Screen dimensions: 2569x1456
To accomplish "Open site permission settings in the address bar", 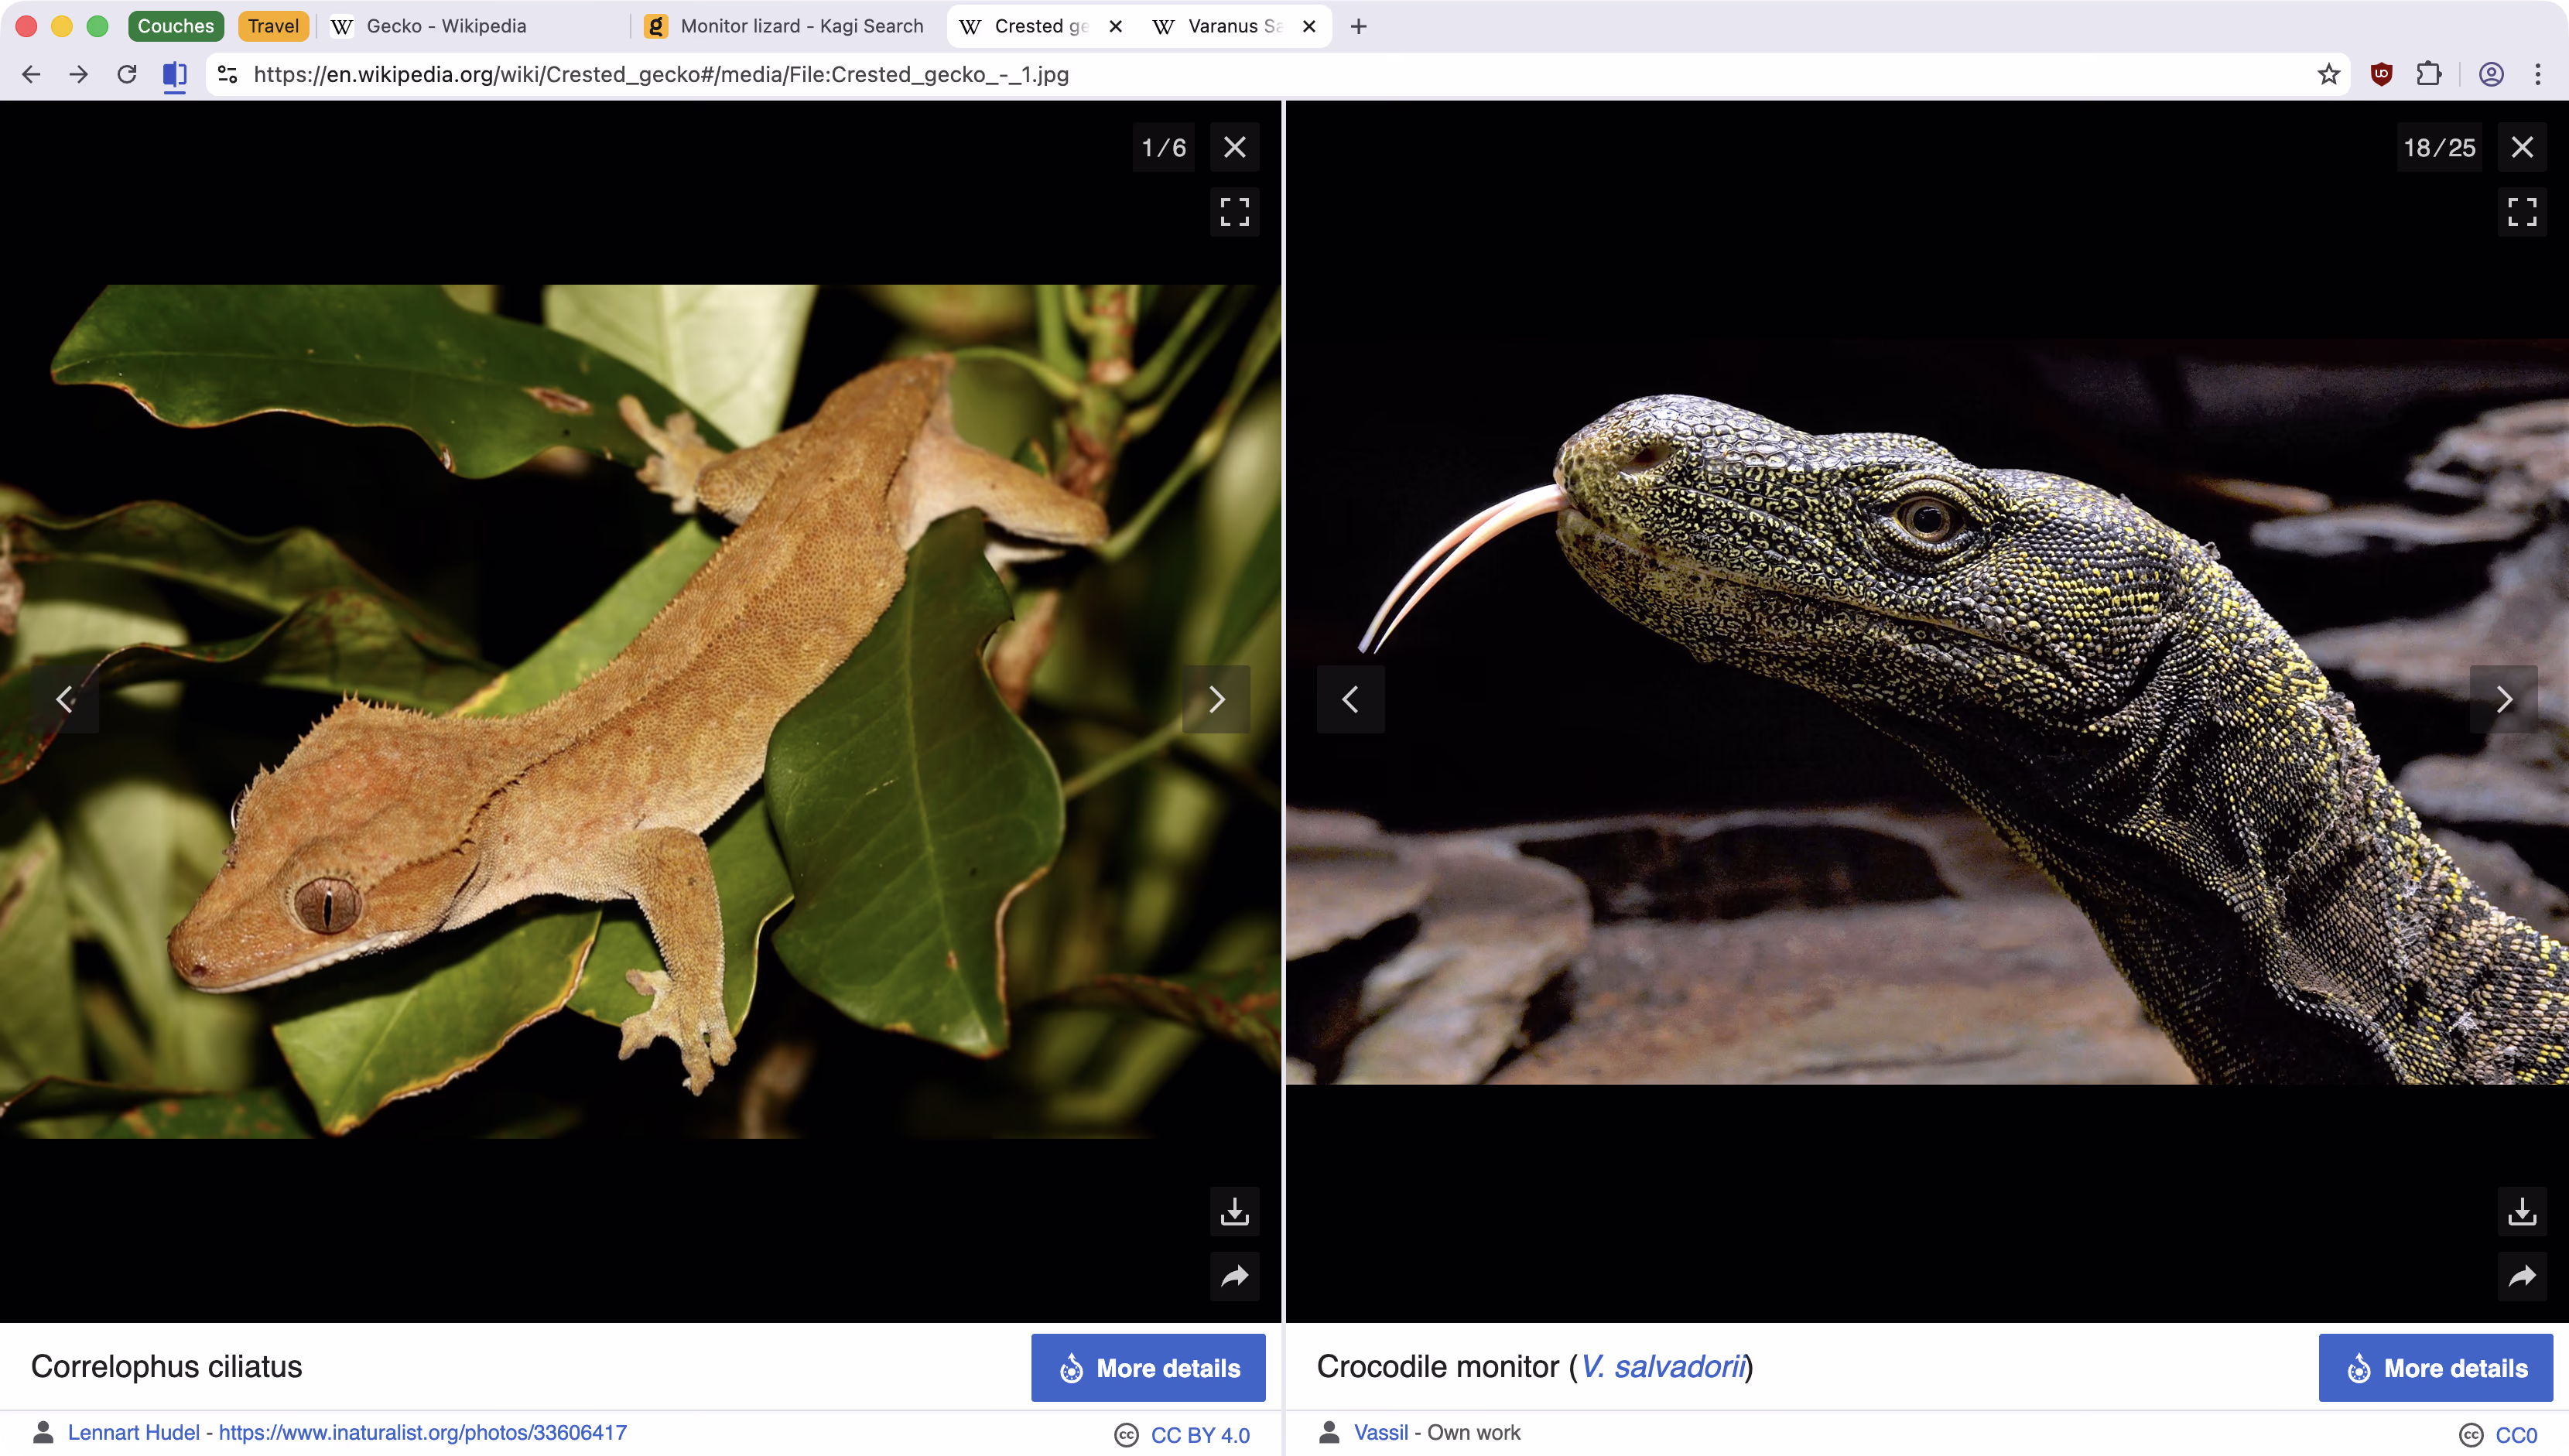I will pos(226,73).
